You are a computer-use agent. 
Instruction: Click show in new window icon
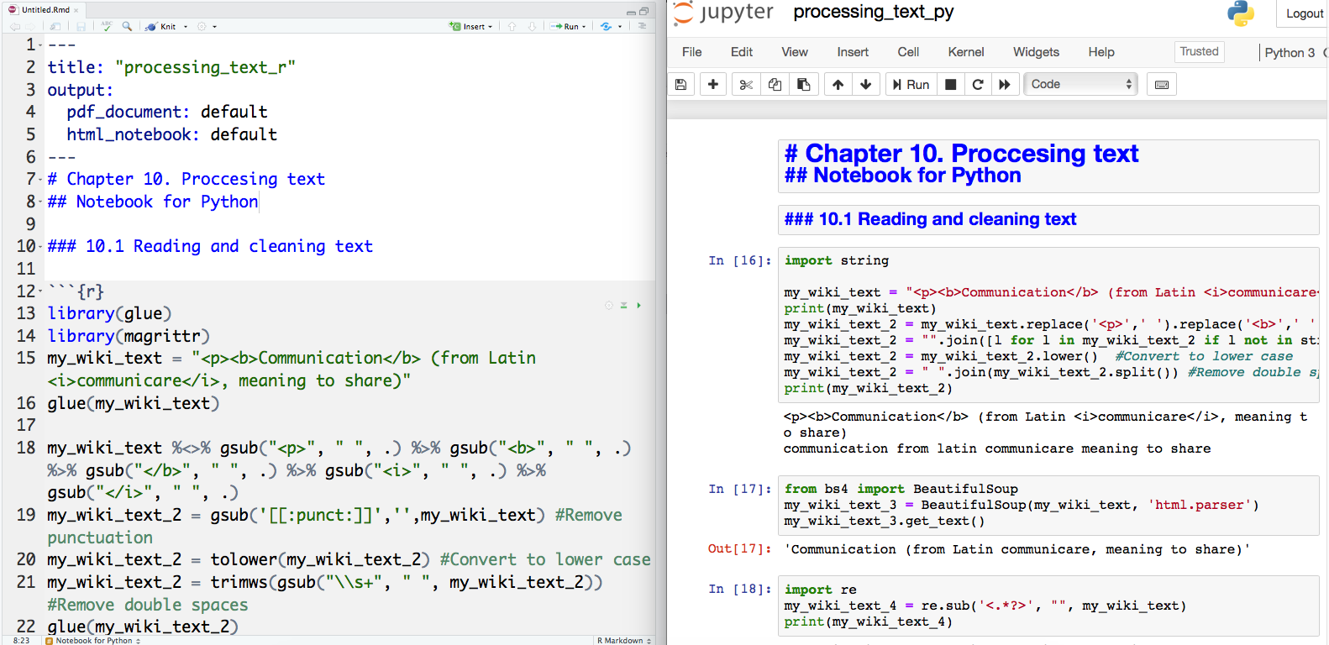tap(55, 27)
